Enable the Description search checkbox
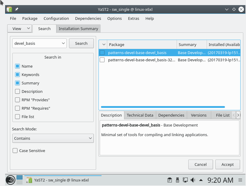This screenshot has height=186, width=246. (x=17, y=91)
